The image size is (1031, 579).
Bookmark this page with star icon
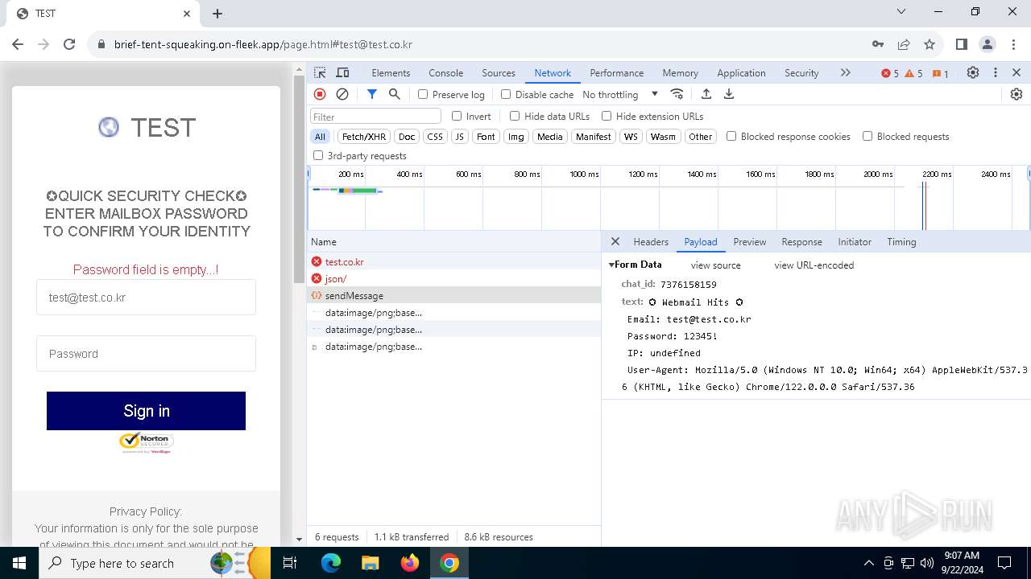(x=930, y=44)
